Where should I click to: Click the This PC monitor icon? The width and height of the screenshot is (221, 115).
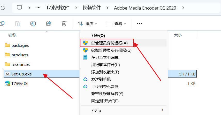[19, 7]
